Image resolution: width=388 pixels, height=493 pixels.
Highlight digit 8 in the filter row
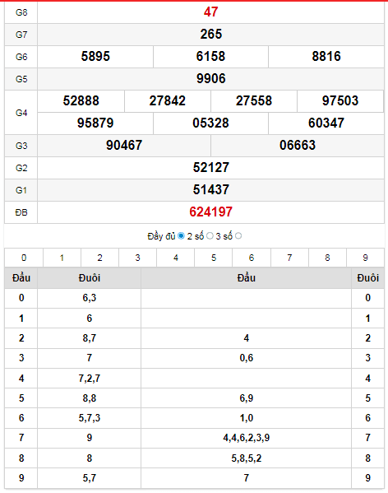(x=327, y=258)
